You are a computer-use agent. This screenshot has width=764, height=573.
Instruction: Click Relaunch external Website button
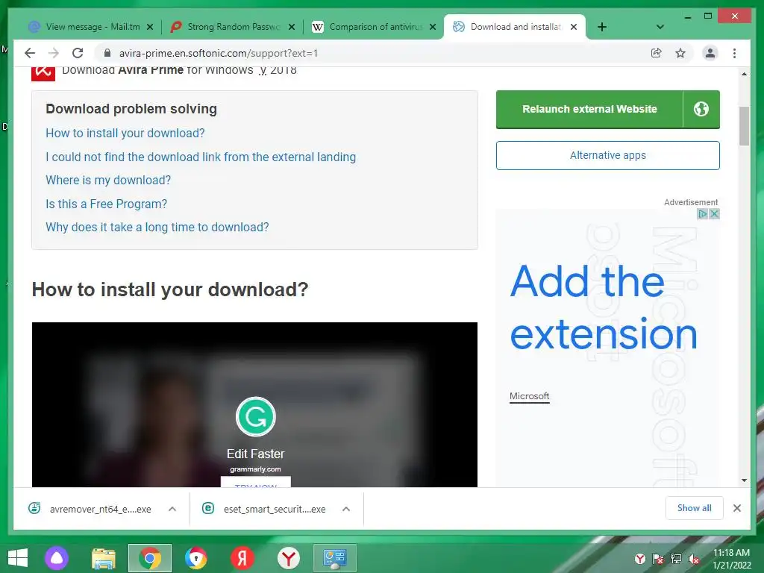pos(589,109)
